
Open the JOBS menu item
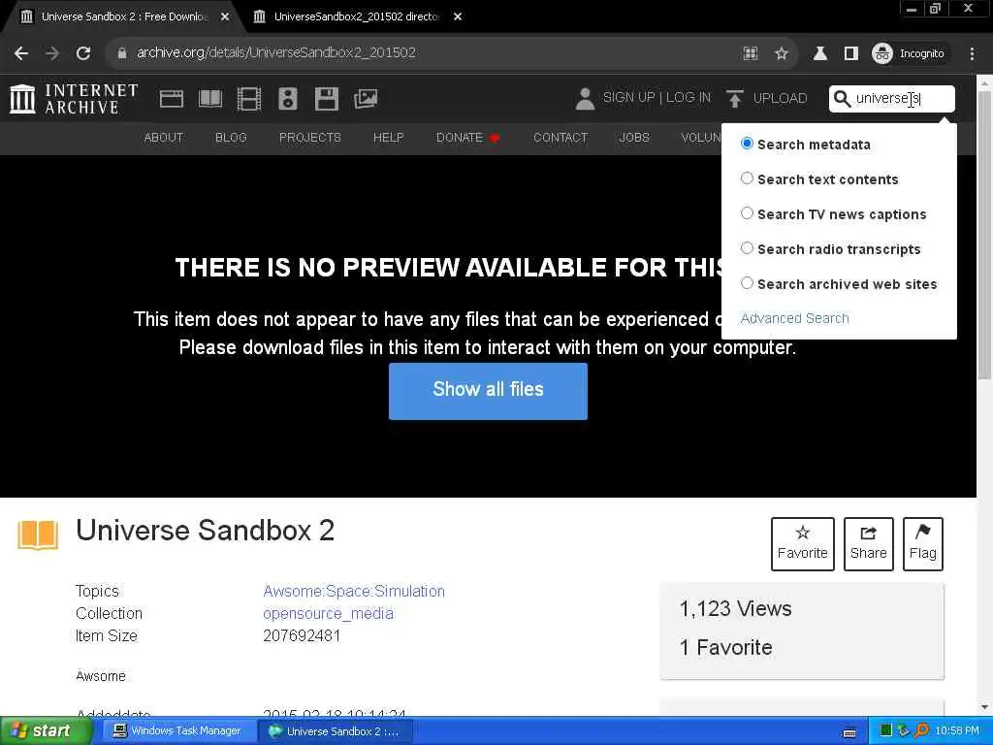point(634,138)
